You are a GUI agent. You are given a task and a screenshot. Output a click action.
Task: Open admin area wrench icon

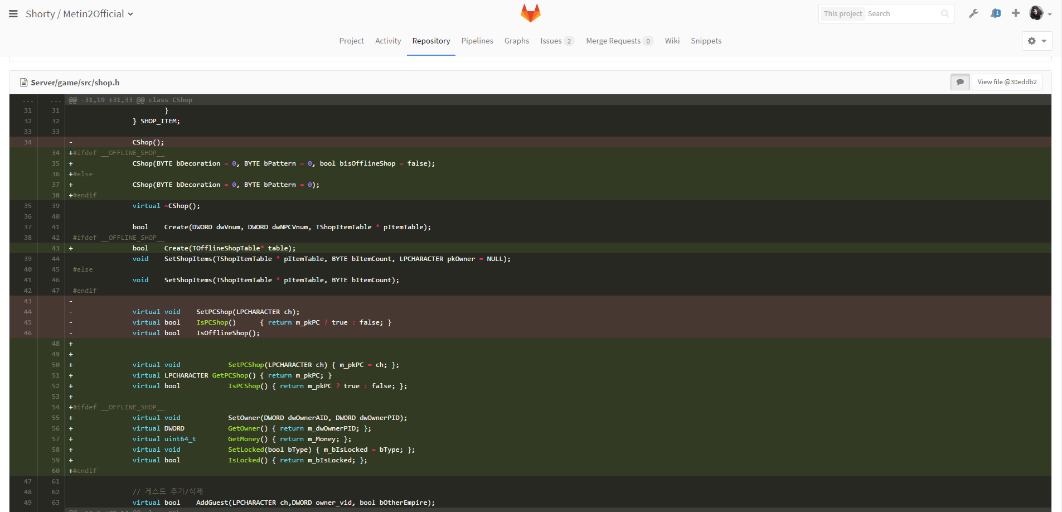click(x=973, y=13)
